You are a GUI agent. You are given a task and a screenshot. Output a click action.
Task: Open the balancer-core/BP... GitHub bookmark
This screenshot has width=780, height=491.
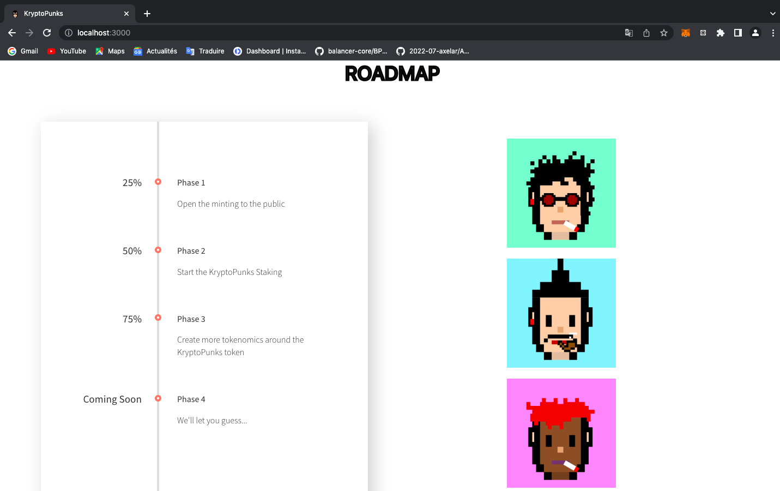coord(351,51)
